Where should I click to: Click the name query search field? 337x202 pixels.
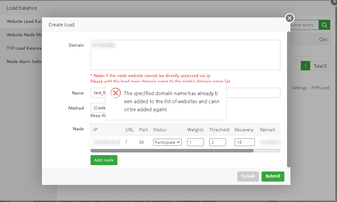click(304, 25)
